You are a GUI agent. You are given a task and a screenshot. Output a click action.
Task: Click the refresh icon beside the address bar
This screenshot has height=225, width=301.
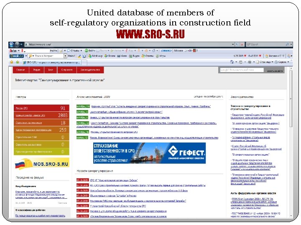(x=237, y=45)
